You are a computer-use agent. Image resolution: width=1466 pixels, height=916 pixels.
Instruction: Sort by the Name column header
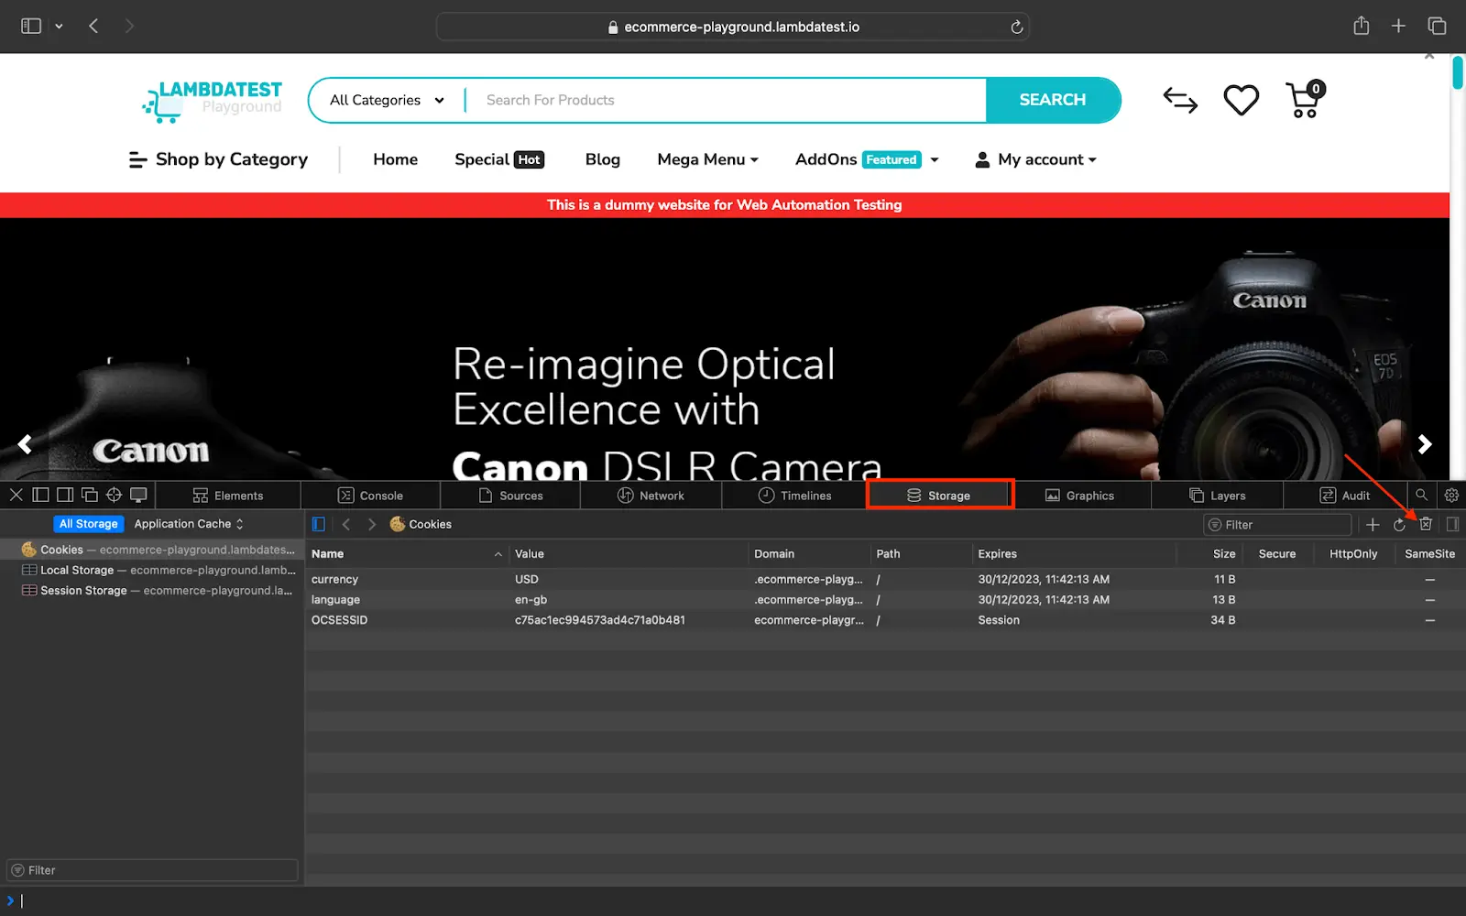pyautogui.click(x=407, y=554)
